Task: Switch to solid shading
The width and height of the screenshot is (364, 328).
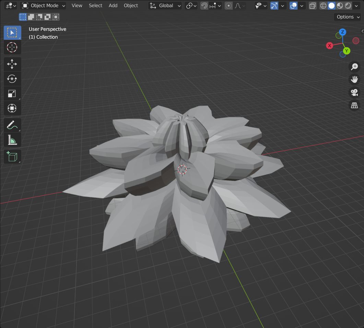Action: tap(331, 5)
